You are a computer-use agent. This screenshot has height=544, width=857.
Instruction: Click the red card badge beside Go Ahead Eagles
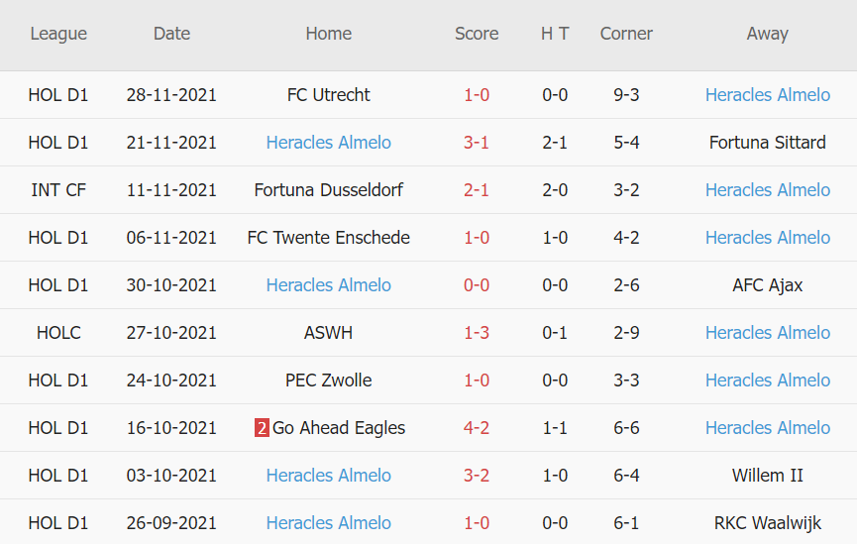tap(262, 428)
